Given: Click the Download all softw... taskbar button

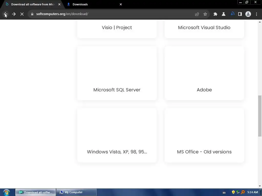Looking at the screenshot, I should tap(36, 192).
